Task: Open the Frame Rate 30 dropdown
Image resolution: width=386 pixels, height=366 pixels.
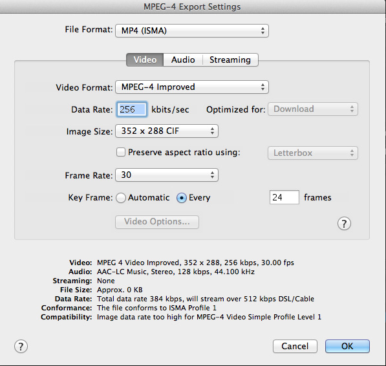Action: coord(167,175)
